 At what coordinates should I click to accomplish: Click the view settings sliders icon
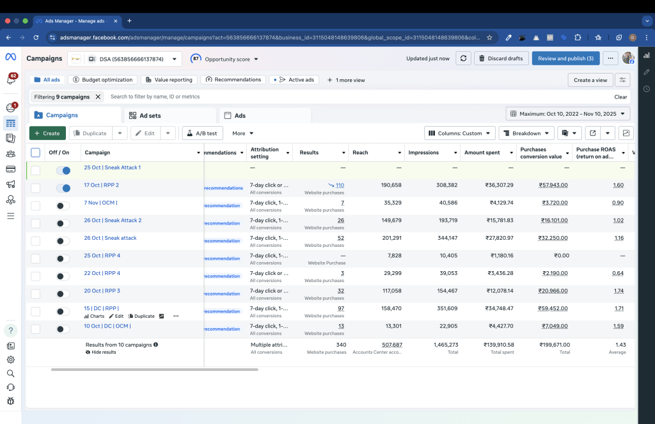622,80
